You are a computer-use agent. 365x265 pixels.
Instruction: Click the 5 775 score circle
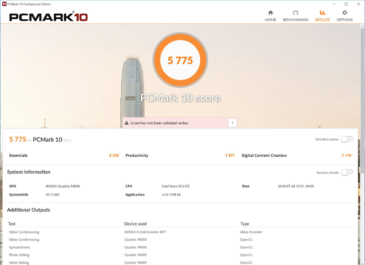[x=180, y=60]
